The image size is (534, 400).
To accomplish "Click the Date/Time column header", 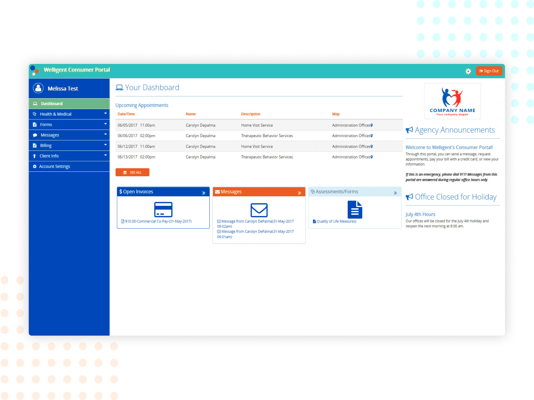I will [x=126, y=114].
